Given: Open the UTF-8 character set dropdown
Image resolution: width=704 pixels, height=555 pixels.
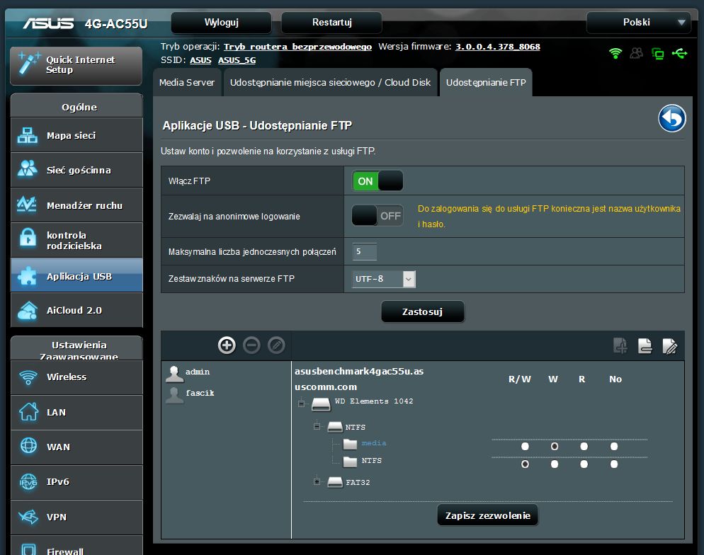Looking at the screenshot, I should (x=384, y=279).
